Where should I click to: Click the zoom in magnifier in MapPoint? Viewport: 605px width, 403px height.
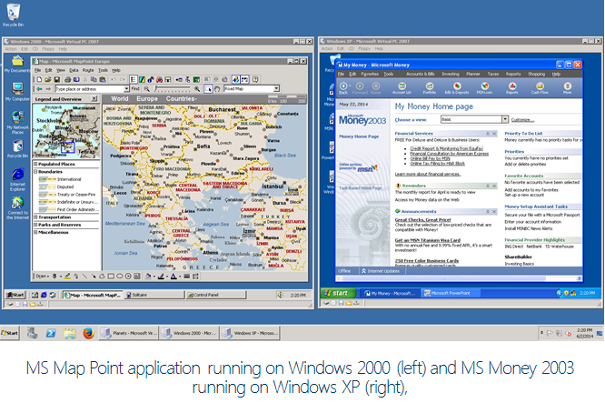[197, 89]
